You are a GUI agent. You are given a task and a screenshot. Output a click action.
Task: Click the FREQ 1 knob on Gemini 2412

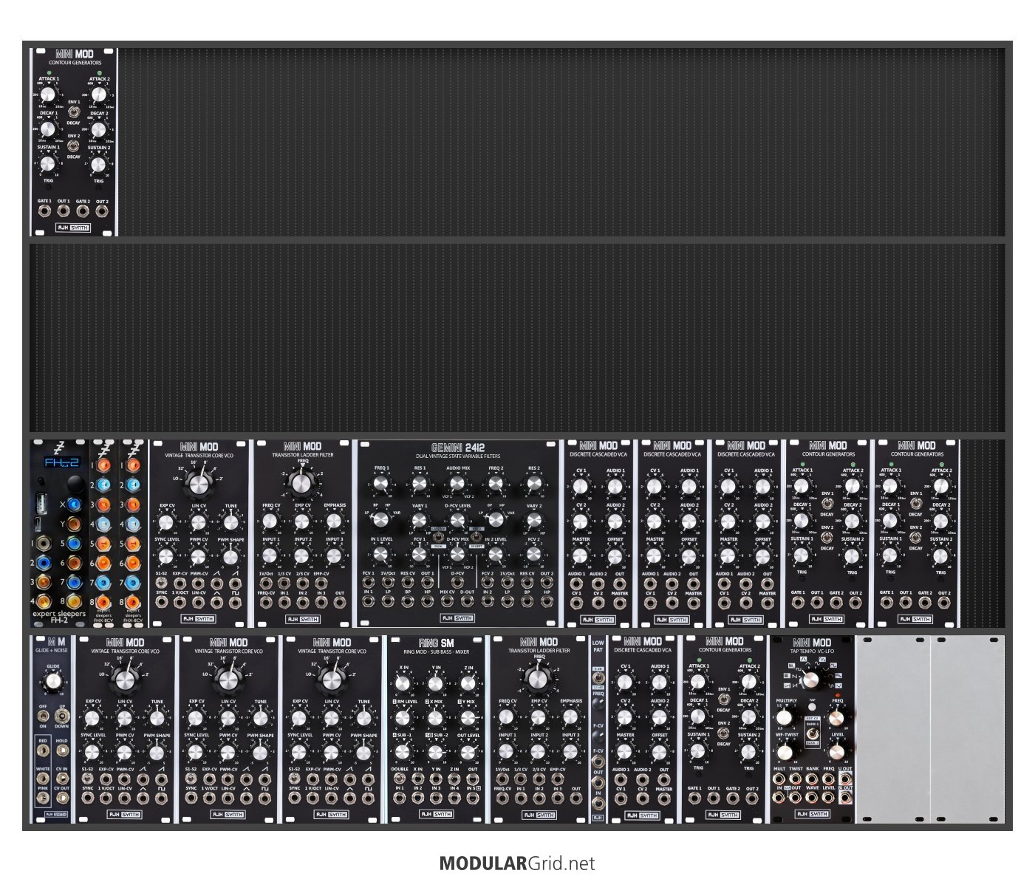(x=381, y=483)
